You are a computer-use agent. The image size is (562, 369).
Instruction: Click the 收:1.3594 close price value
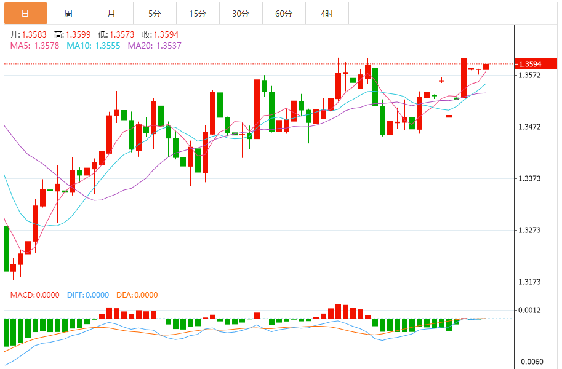160,34
